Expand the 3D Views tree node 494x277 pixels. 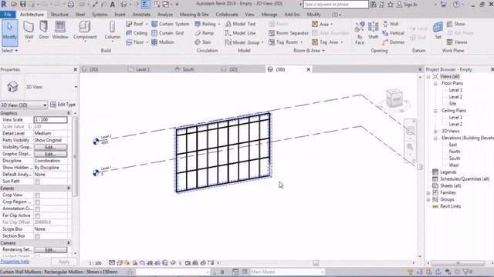[x=435, y=132]
